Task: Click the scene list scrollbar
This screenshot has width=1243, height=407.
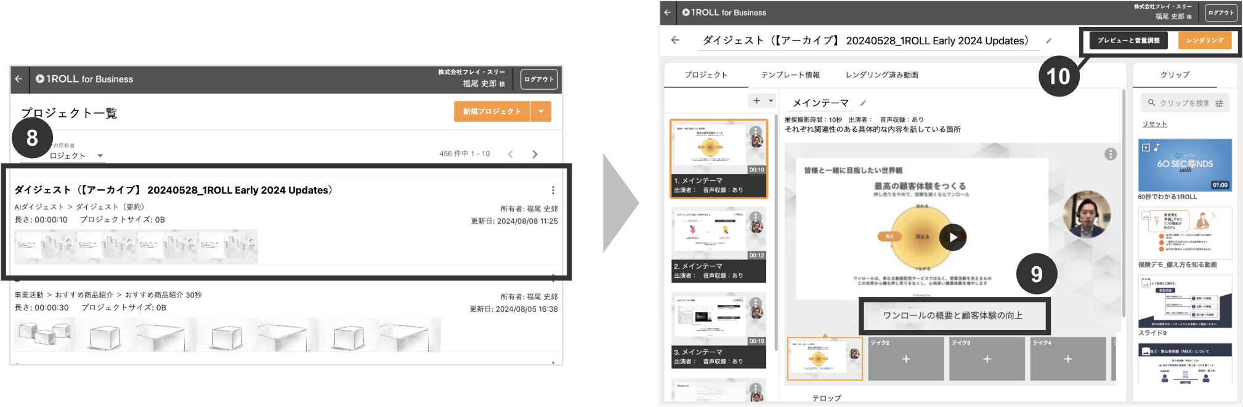Action: pyautogui.click(x=776, y=234)
